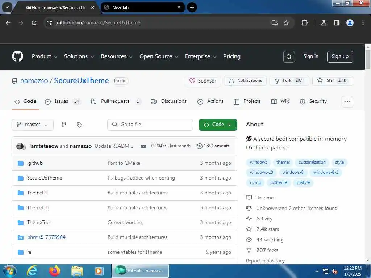Open a new tab with the plus button
Viewport: 371px width, 278px height.
click(192, 7)
